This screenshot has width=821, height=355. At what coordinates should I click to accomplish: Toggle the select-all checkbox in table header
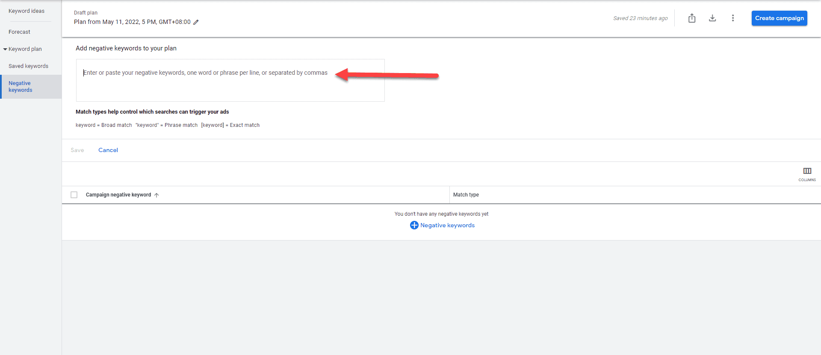click(x=74, y=195)
